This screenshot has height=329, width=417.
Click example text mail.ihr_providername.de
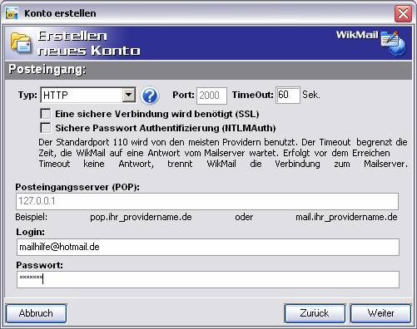click(346, 217)
